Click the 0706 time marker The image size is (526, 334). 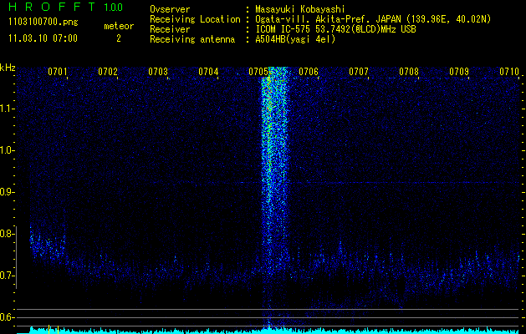309,72
